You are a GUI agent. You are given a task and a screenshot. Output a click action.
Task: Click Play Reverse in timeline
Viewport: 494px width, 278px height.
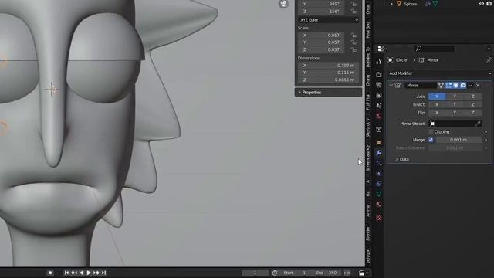point(81,273)
